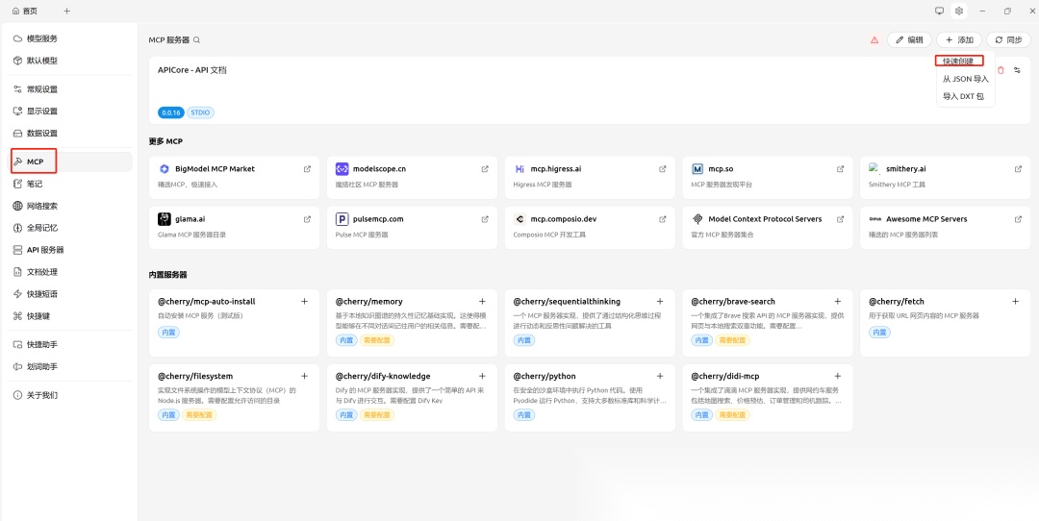Open Model Context Protocol Servers external link icon

coord(840,219)
